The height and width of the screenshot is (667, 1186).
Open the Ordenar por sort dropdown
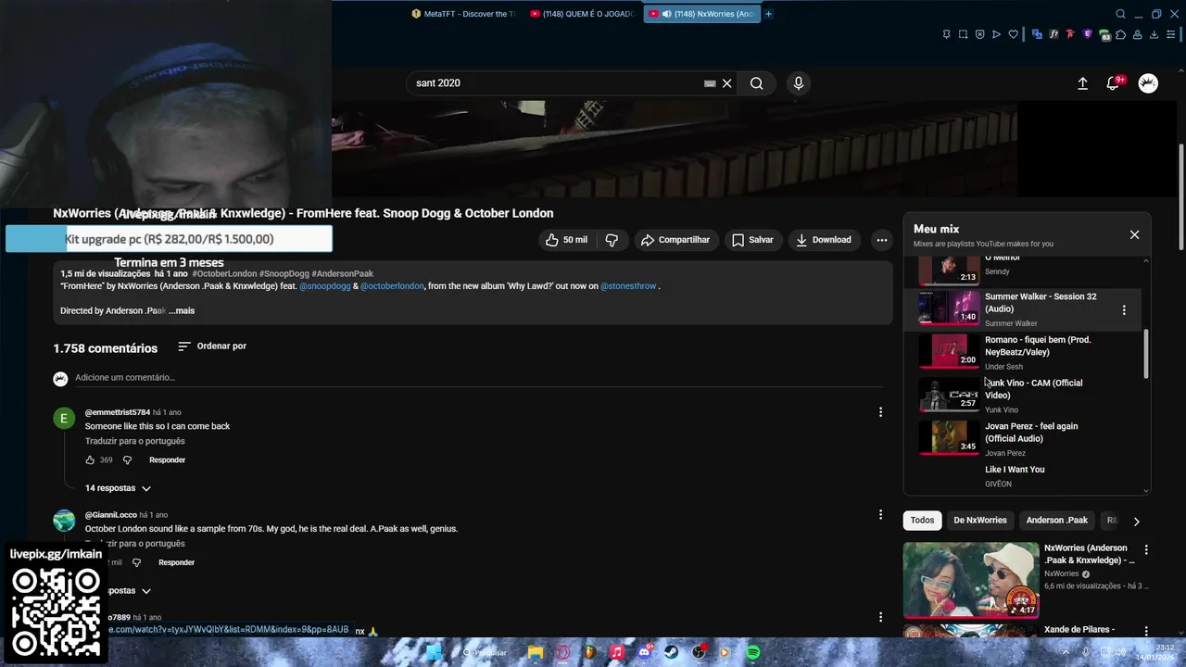click(212, 346)
